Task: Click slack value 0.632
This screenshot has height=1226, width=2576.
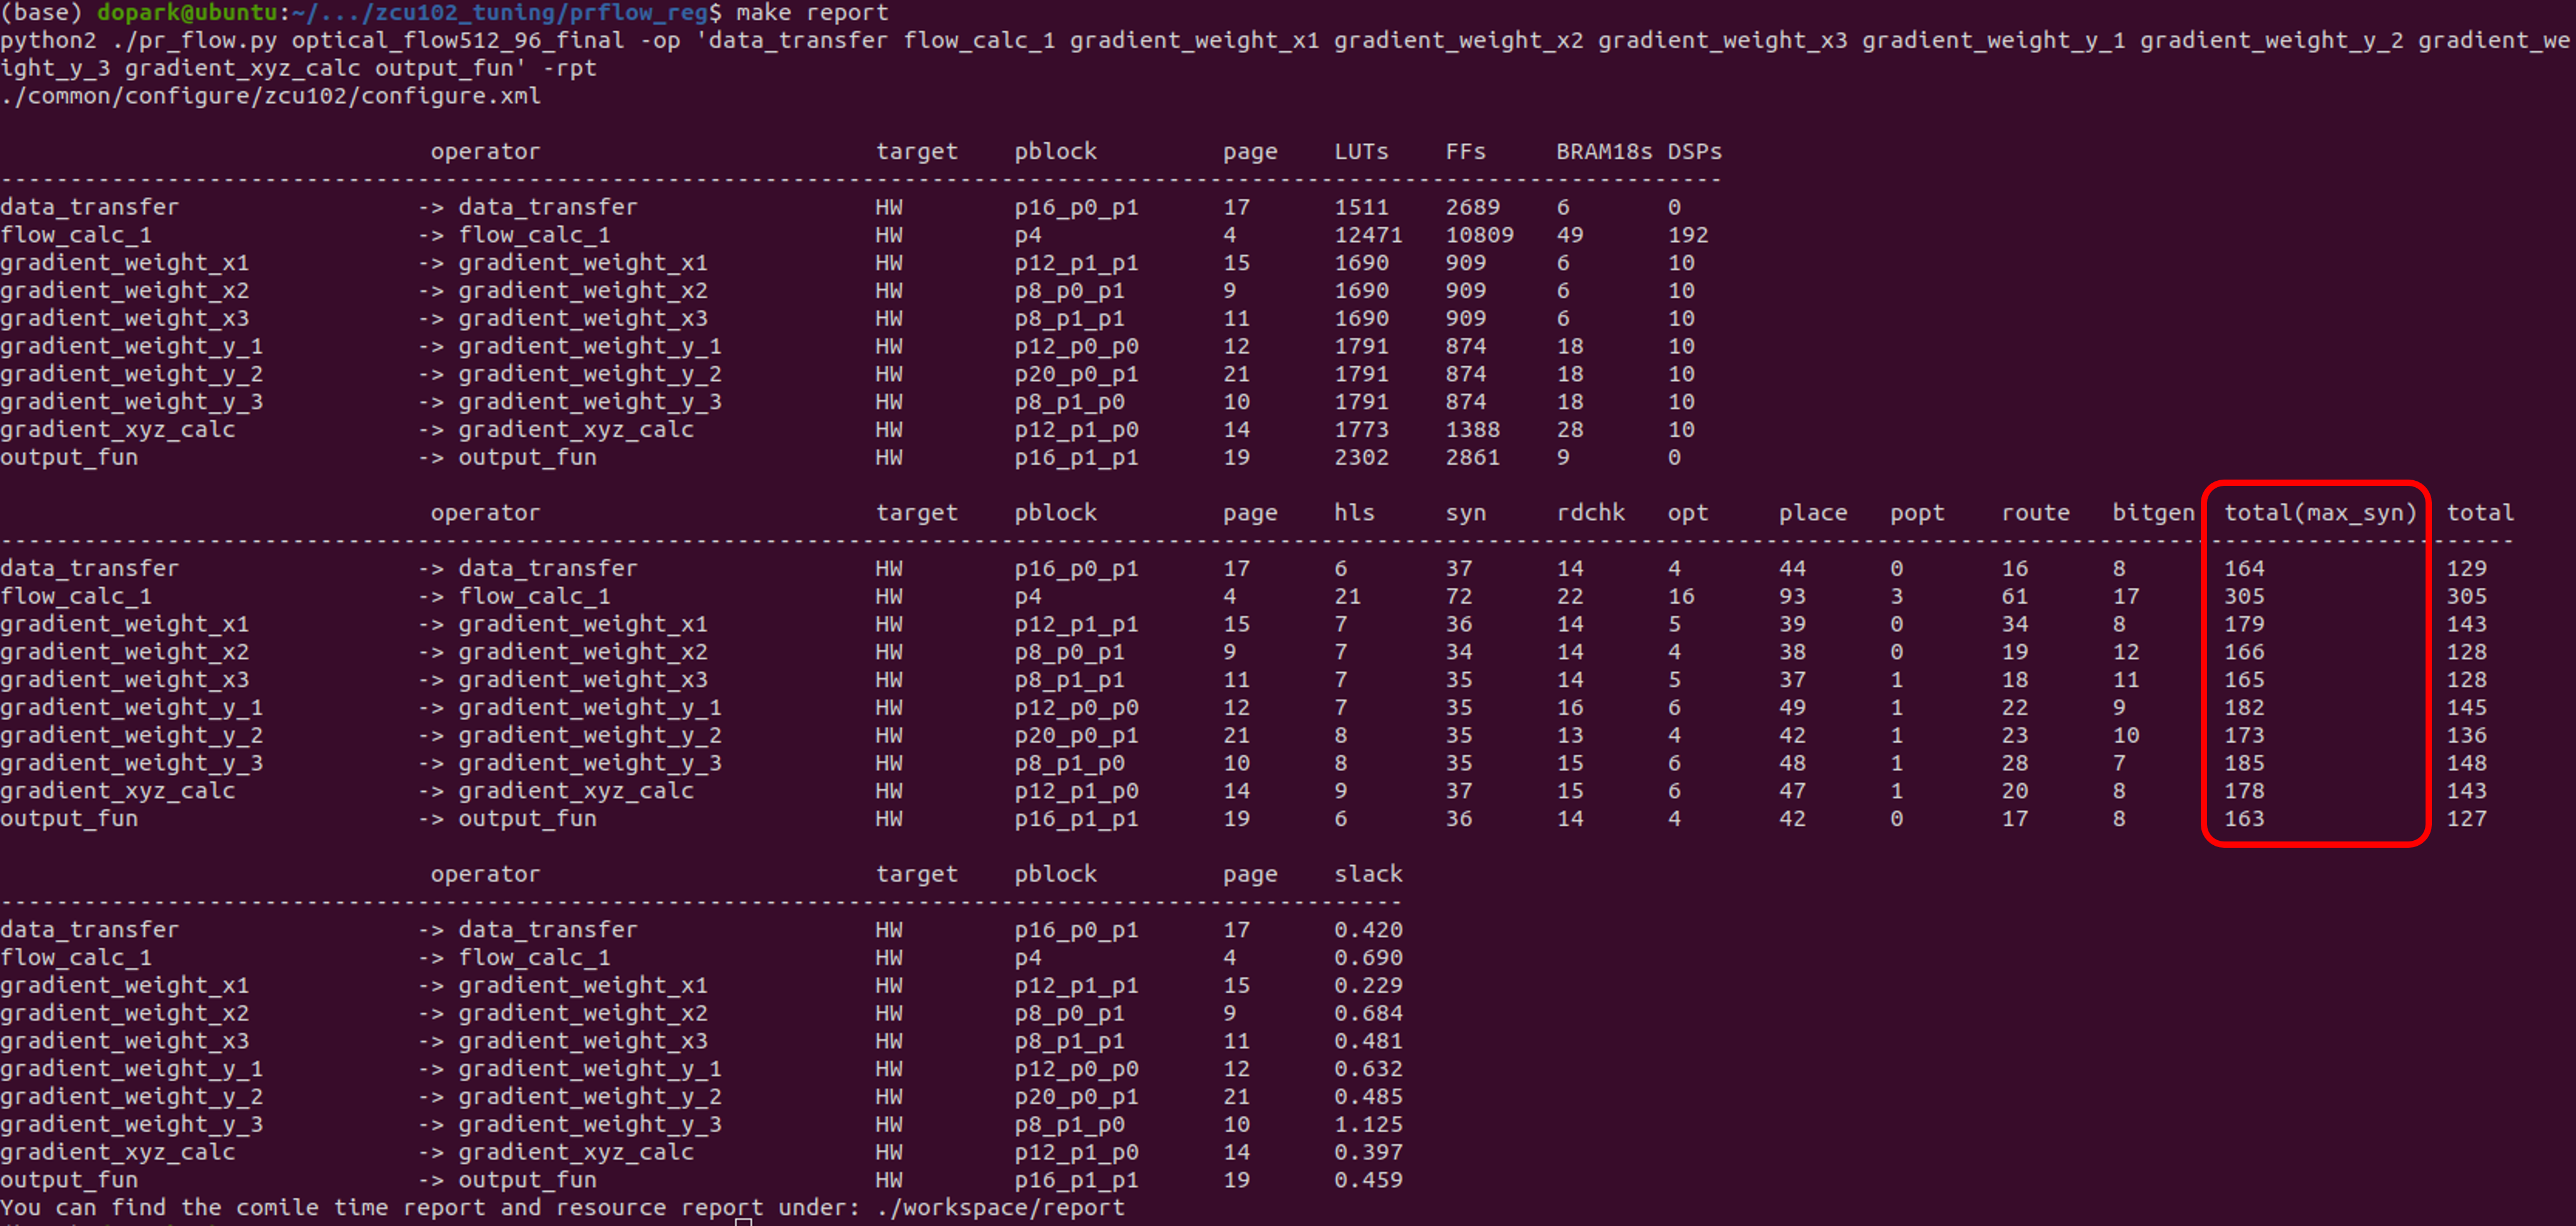Action: (x=1368, y=1069)
